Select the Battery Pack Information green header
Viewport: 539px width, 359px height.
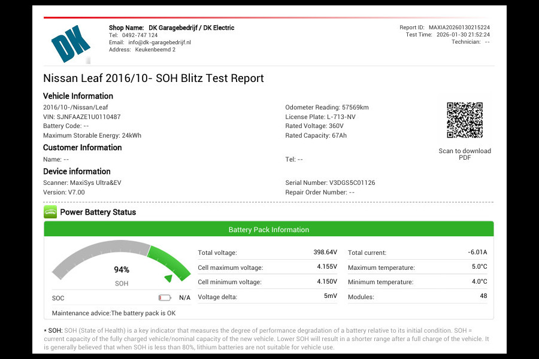coord(269,230)
